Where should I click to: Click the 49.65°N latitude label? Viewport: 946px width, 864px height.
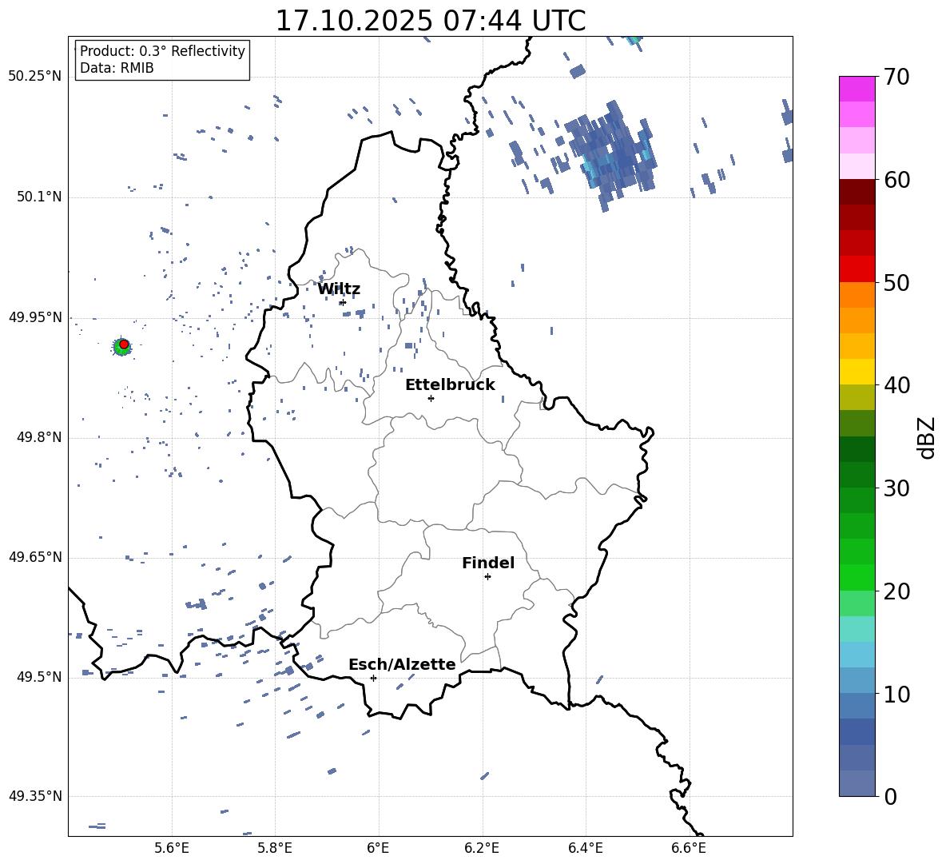35,557
